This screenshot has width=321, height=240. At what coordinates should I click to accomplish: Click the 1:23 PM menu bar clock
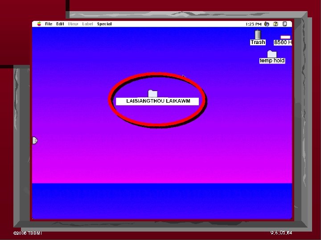[x=253, y=24]
